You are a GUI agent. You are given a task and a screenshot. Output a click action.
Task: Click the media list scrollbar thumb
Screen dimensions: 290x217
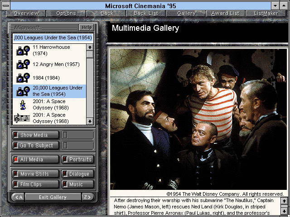(x=90, y=54)
